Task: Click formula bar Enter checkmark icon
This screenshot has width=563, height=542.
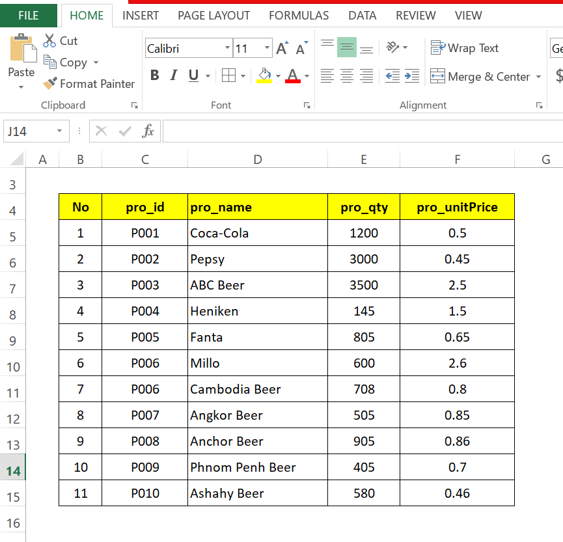Action: [124, 131]
